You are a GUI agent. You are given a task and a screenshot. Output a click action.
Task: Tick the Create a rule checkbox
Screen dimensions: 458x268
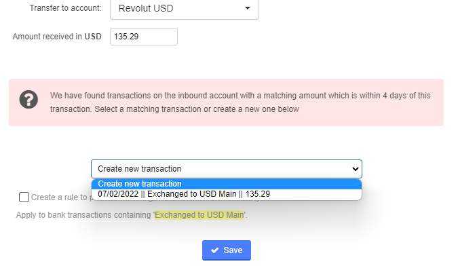click(x=24, y=197)
